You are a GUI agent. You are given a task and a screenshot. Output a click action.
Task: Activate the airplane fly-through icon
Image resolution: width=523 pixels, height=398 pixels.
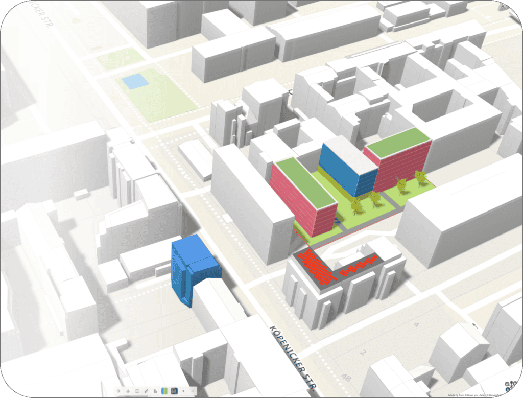click(128, 391)
